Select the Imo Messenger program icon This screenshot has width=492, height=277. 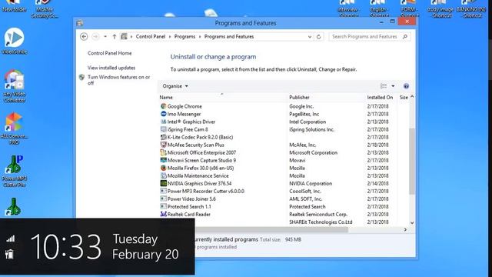click(x=163, y=114)
